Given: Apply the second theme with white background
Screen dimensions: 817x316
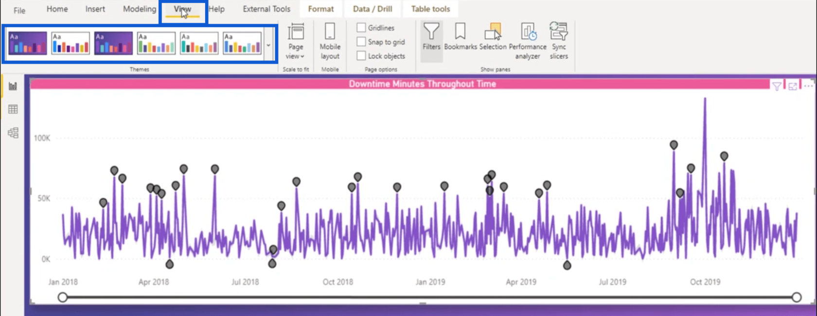Looking at the screenshot, I should (71, 43).
